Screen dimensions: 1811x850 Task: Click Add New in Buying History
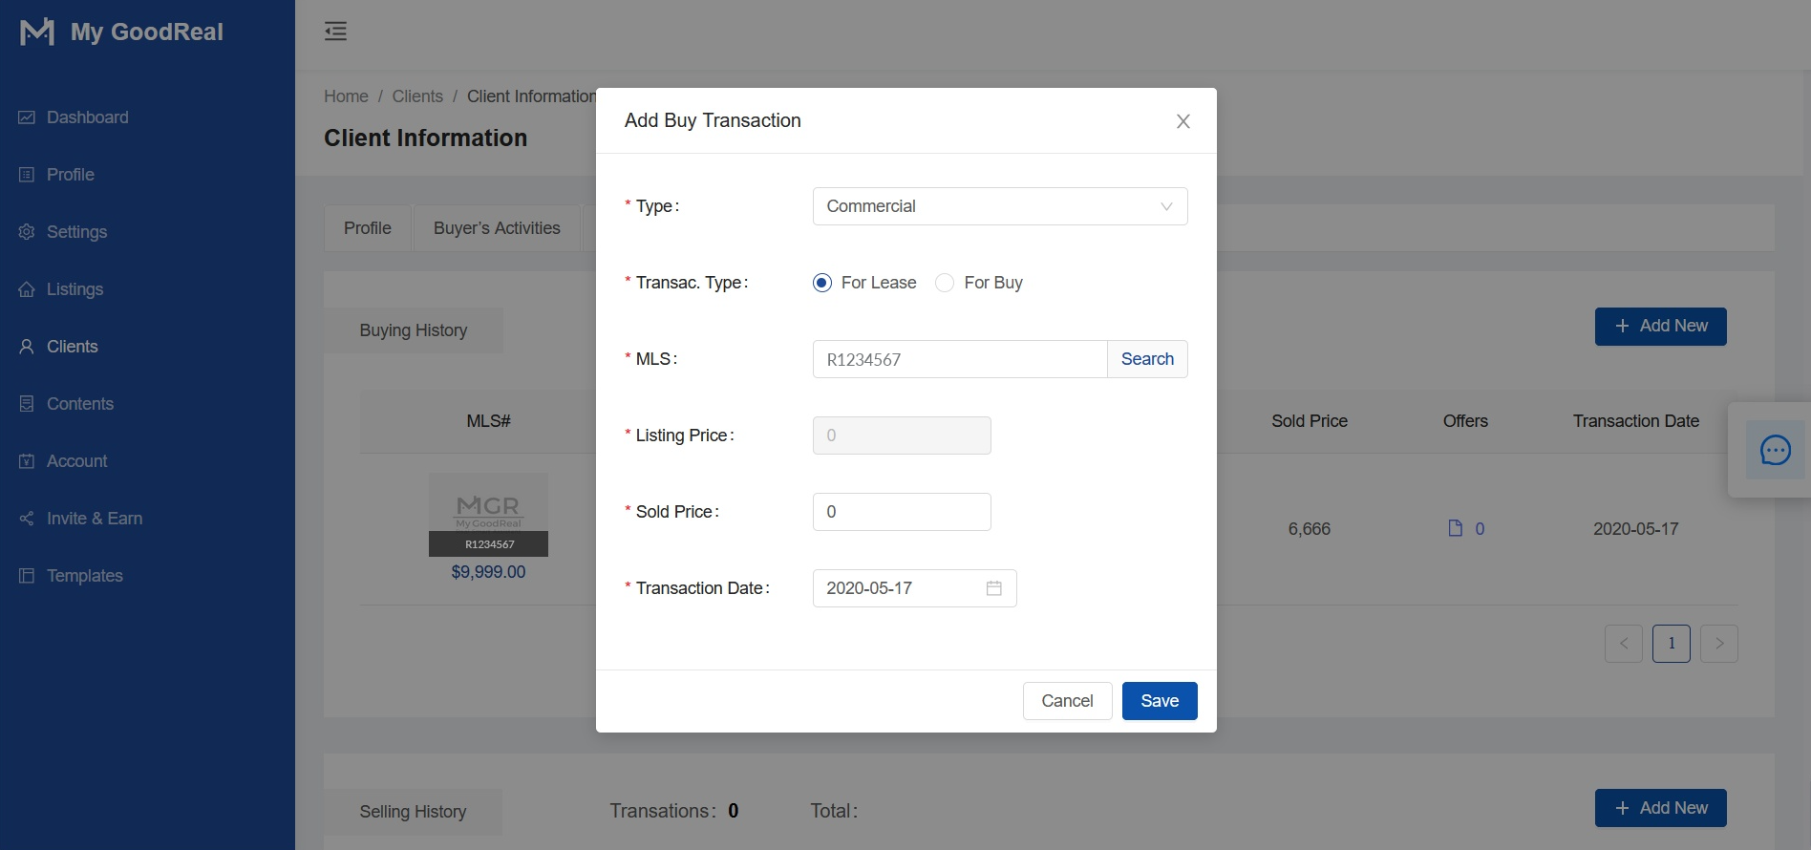tap(1660, 327)
